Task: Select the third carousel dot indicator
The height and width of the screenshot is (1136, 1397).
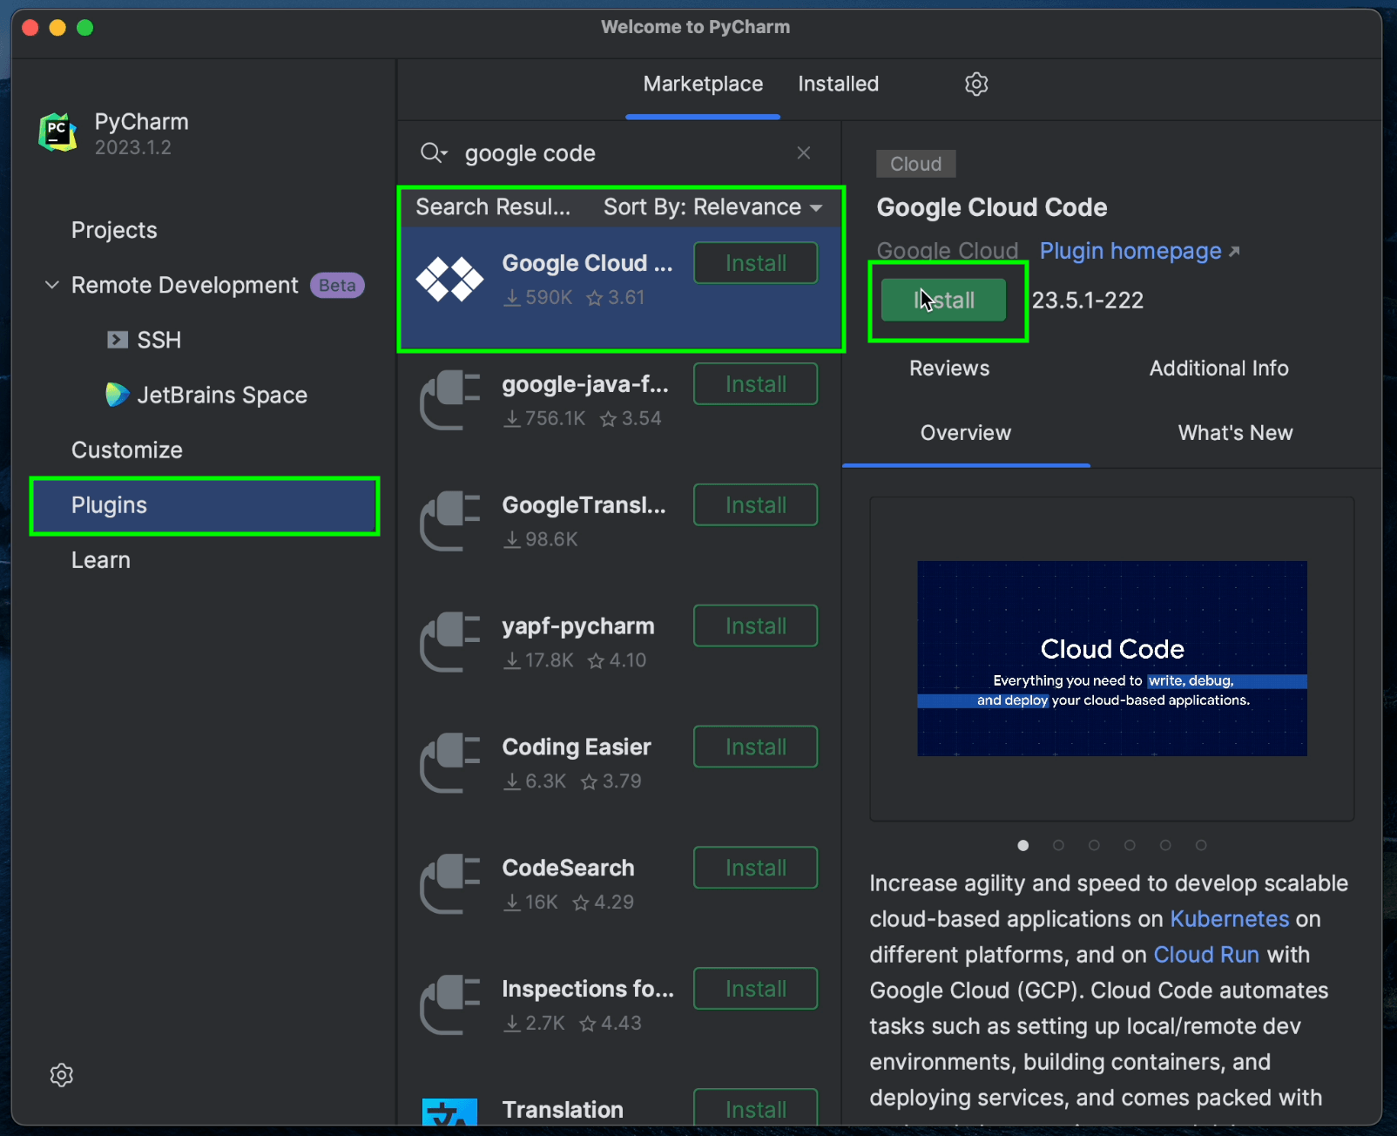Action: click(x=1094, y=845)
